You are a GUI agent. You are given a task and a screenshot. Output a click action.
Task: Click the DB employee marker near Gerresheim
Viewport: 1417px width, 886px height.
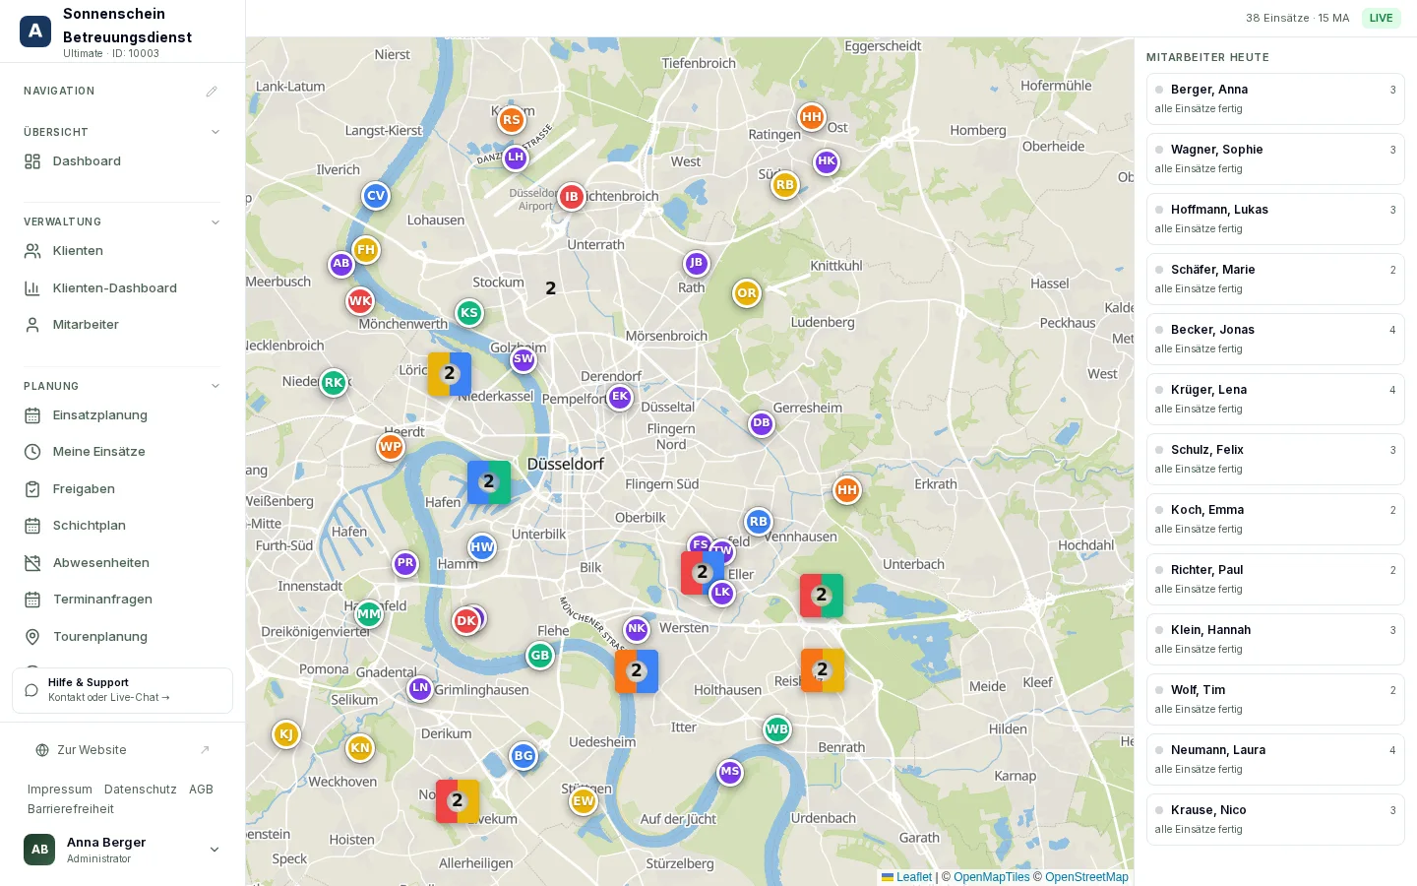click(x=762, y=423)
